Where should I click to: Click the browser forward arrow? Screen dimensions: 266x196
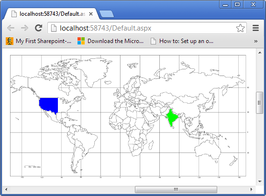point(24,28)
